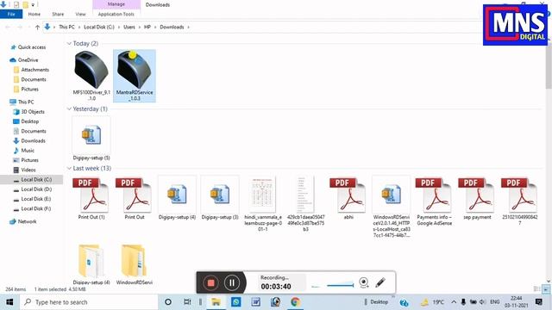This screenshot has width=552, height=310.
Task: Open OneDrive Pictures folder in sidebar
Action: coord(29,90)
